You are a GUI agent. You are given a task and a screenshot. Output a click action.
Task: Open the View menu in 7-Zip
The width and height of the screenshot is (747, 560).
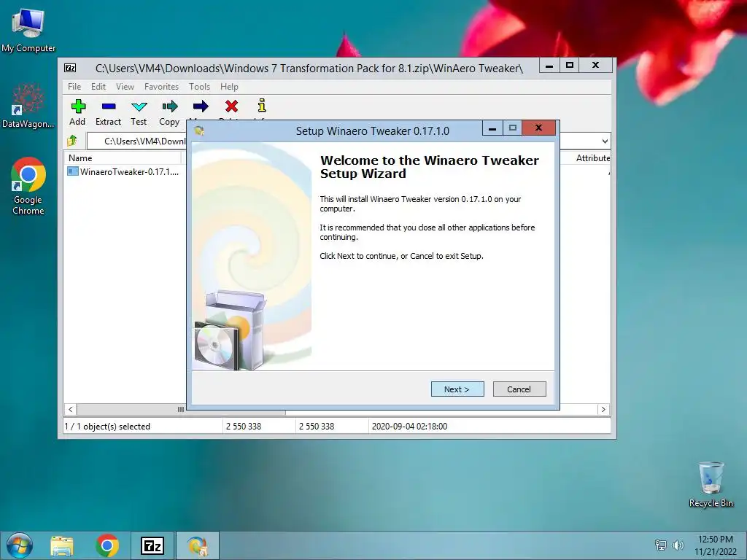tap(125, 87)
